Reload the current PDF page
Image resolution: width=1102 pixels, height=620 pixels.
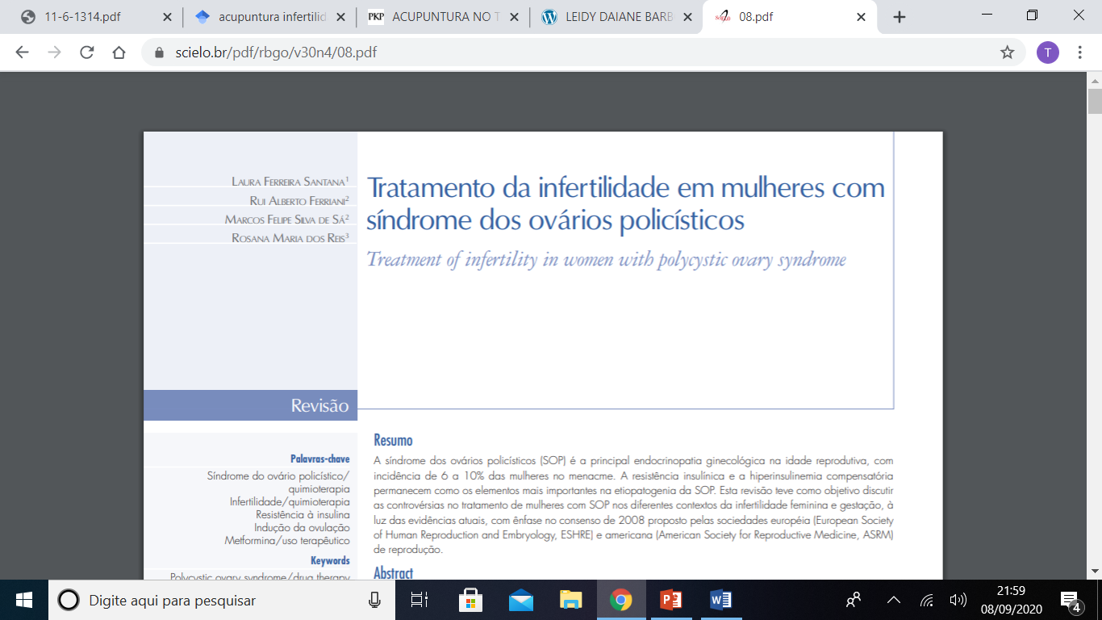86,52
